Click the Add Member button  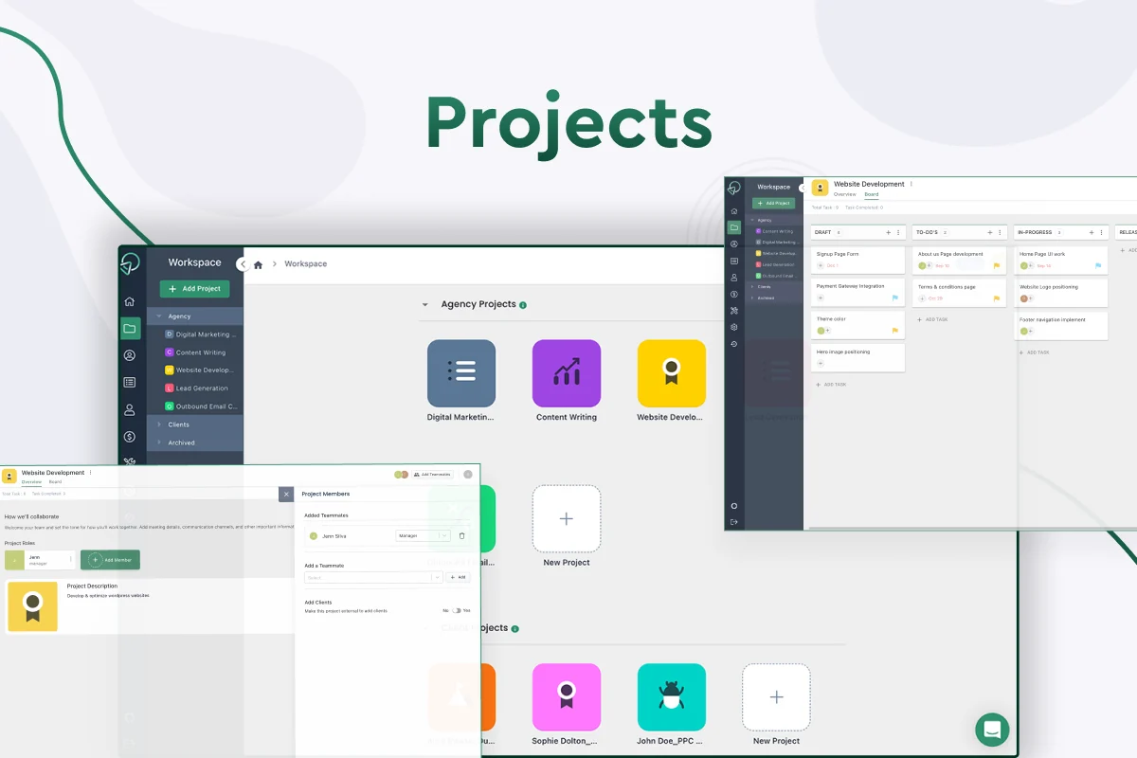tap(110, 560)
